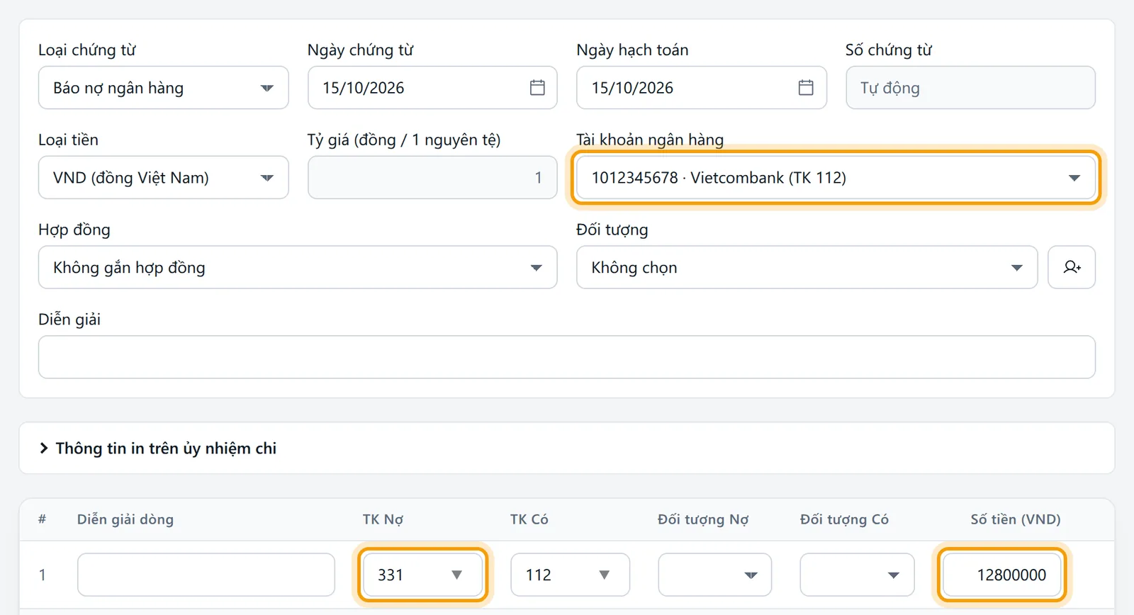Screen dimensions: 1134x615
Task: Click the Tỷ giá exchange rate field
Action: (432, 178)
